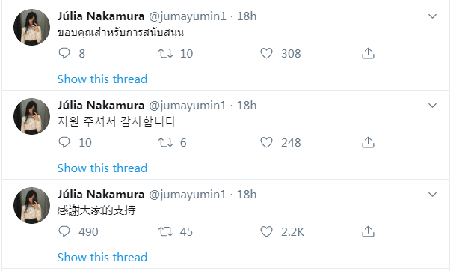Viewport: 462px width, 271px height.
Task: Share the Chinese-language tweet
Action: coord(368,232)
